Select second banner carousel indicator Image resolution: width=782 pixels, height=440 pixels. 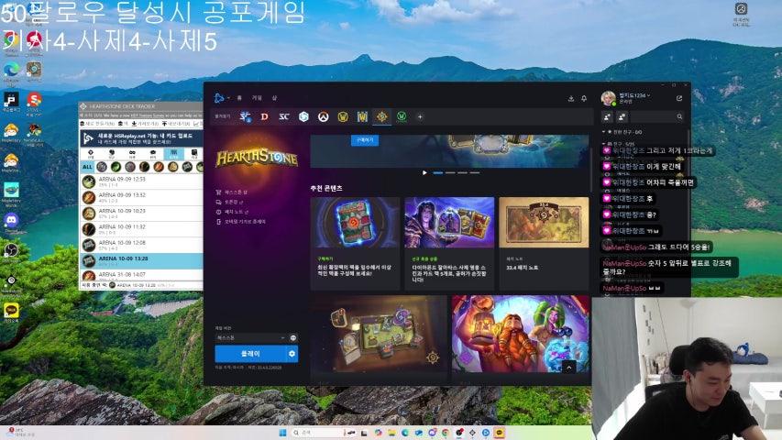[x=450, y=172]
